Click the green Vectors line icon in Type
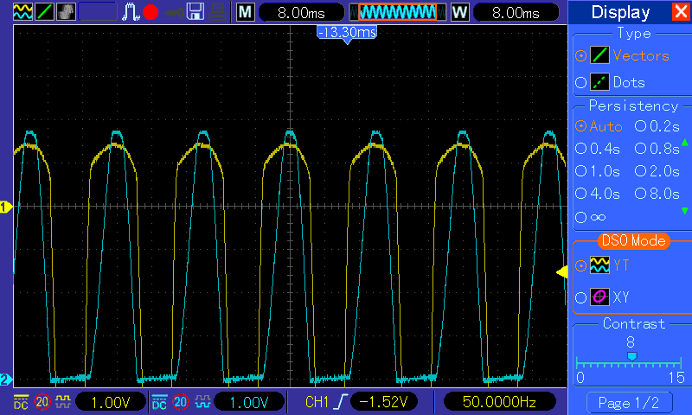 [x=599, y=55]
